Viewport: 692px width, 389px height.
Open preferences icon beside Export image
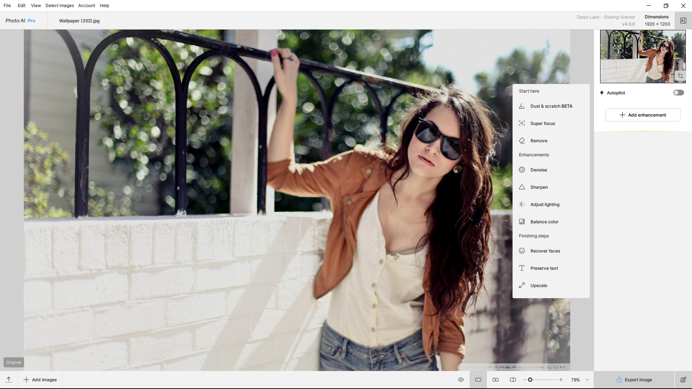pos(683,380)
